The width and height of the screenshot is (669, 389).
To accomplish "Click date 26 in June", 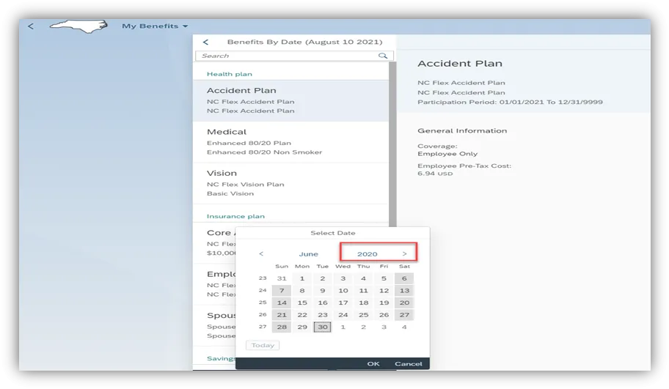I will click(384, 315).
